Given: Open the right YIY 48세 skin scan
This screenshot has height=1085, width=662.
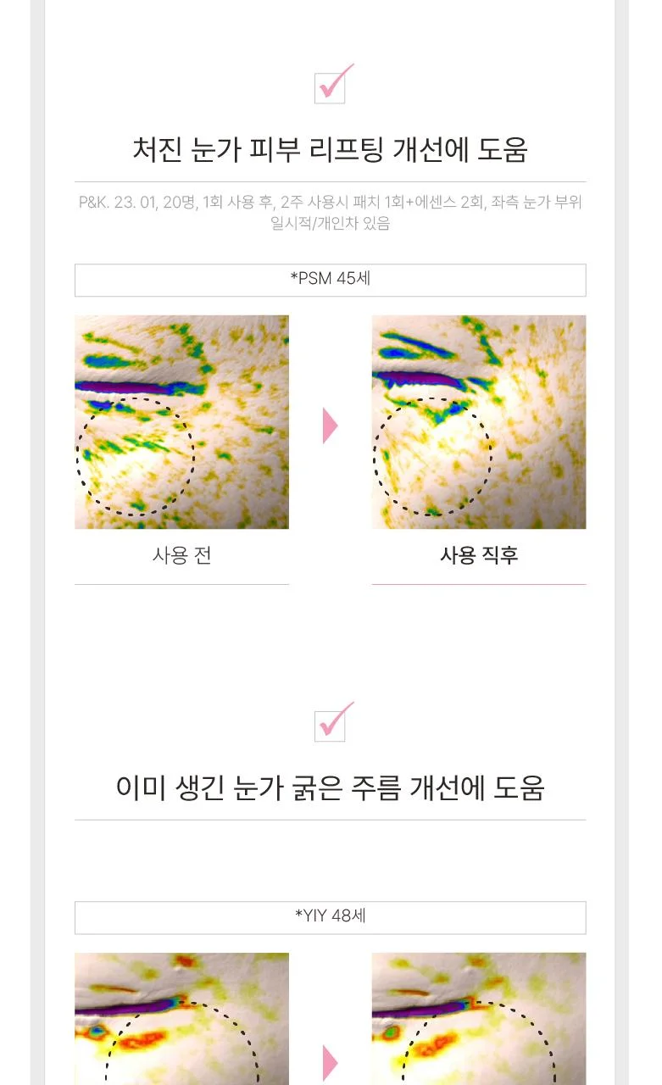Looking at the screenshot, I should pos(479,1019).
